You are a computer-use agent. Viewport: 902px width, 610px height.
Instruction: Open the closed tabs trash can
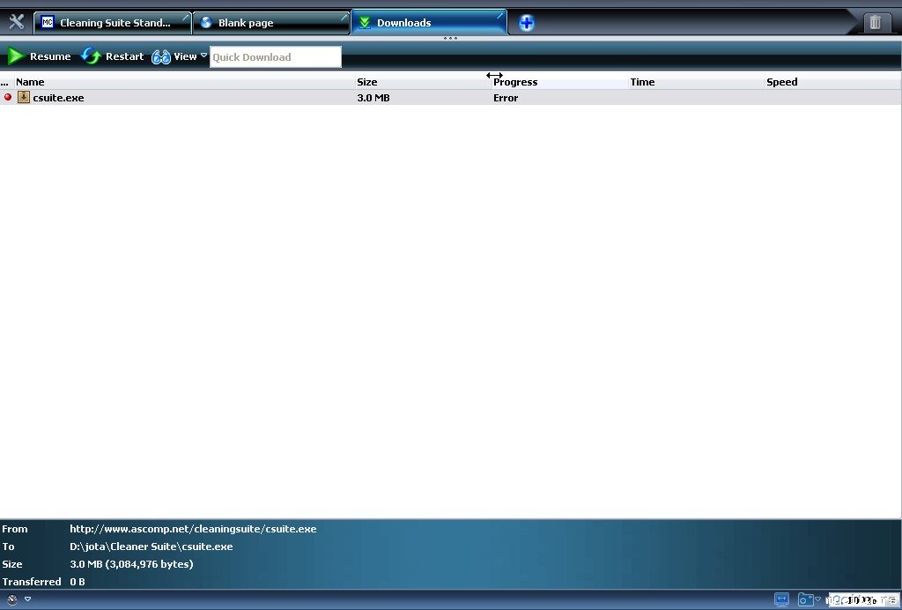(x=875, y=22)
